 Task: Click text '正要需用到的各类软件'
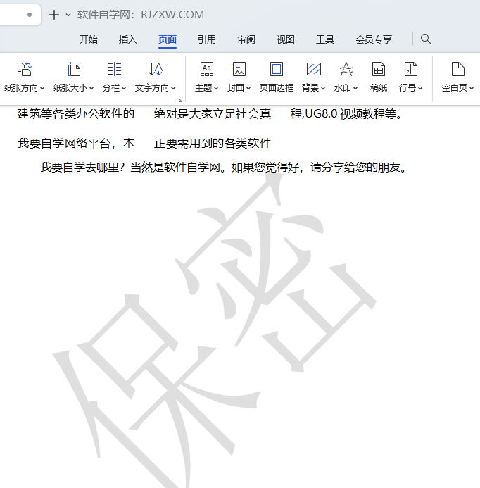tap(213, 144)
